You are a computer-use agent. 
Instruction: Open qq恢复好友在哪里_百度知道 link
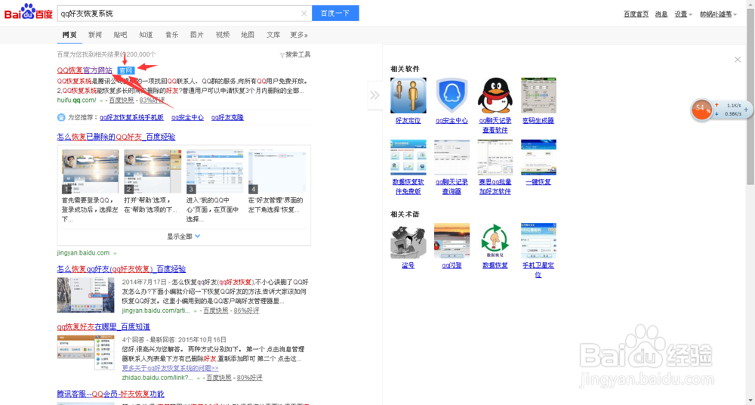click(x=103, y=327)
